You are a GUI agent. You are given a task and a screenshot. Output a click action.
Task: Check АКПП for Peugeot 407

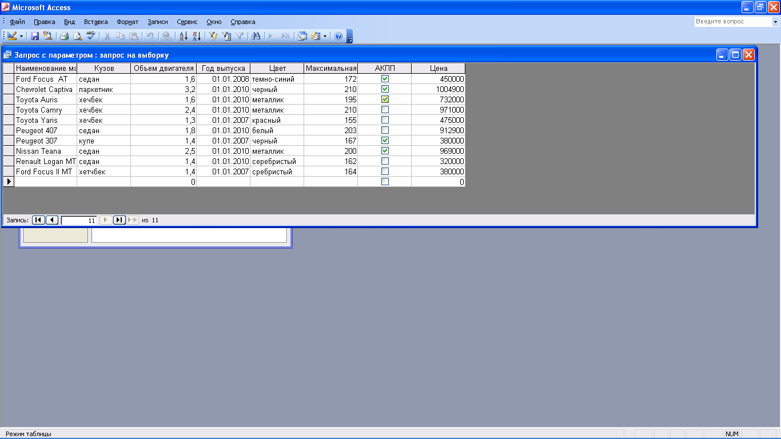[385, 130]
